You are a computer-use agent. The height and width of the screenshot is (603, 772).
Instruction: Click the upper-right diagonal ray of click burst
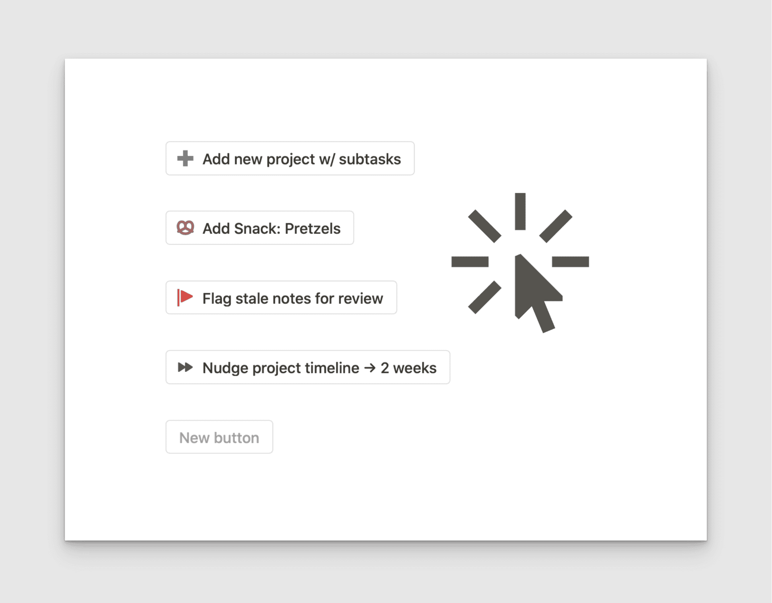tap(556, 226)
